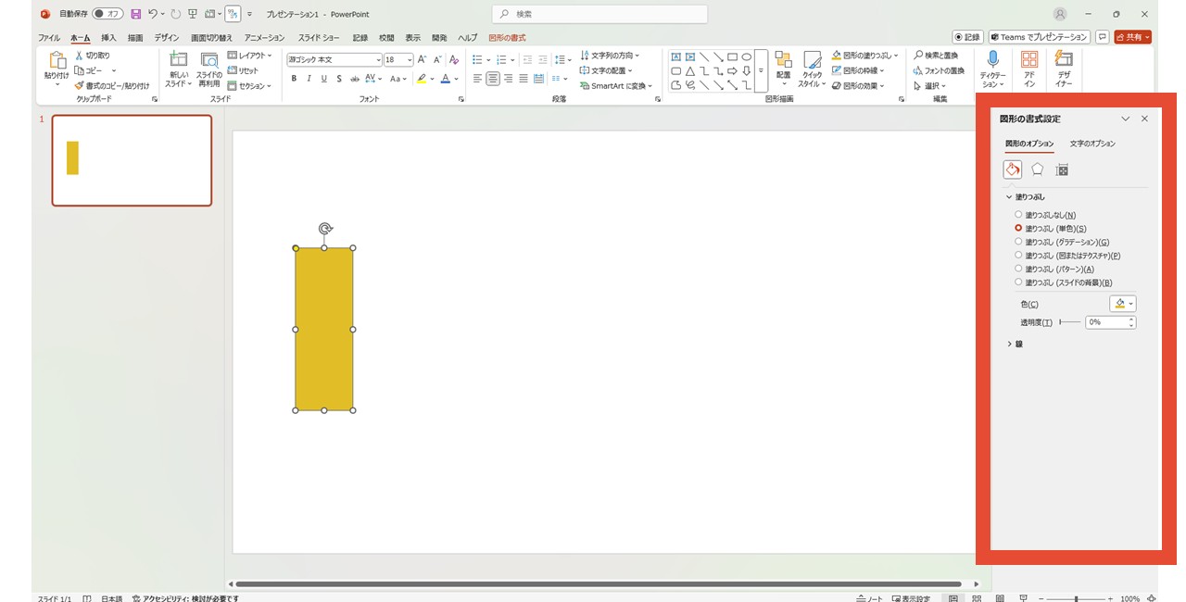Click the Record (記録) button
1186x602 pixels.
tap(968, 37)
